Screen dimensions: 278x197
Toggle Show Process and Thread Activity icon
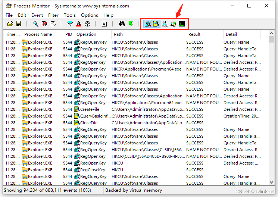pyautogui.click(x=173, y=24)
